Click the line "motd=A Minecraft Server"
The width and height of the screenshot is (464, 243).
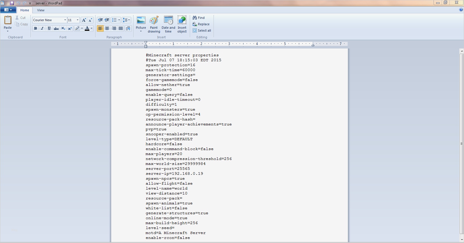[x=176, y=233]
